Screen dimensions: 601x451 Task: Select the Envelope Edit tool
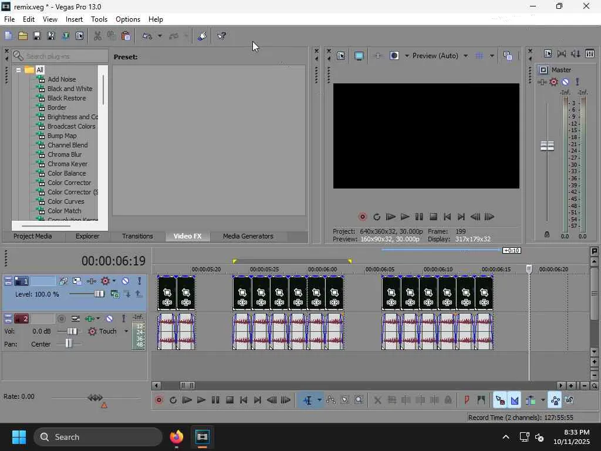(331, 400)
